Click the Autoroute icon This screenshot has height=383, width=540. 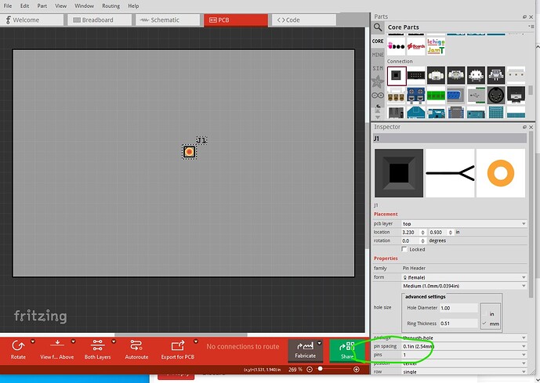pyautogui.click(x=136, y=345)
